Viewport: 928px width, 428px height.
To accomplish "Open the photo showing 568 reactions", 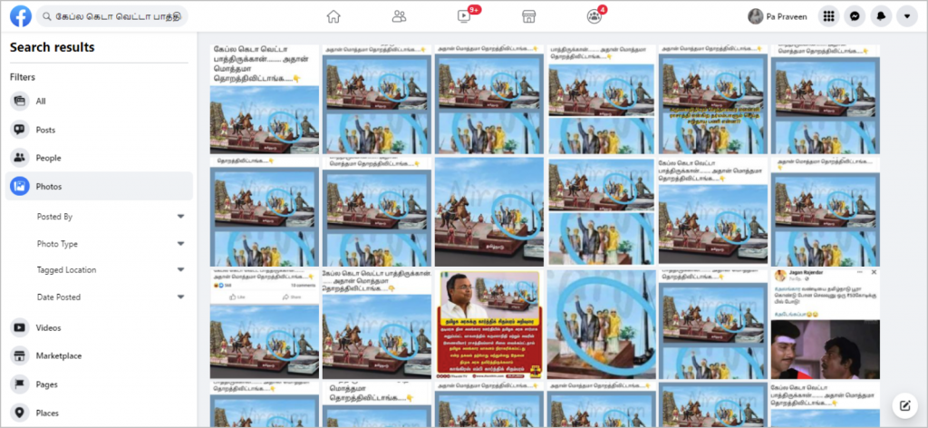I will [265, 325].
